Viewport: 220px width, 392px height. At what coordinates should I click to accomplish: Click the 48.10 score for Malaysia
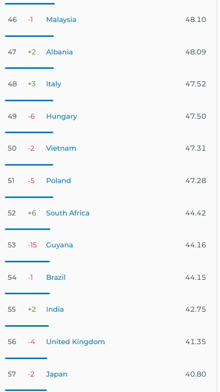(196, 19)
